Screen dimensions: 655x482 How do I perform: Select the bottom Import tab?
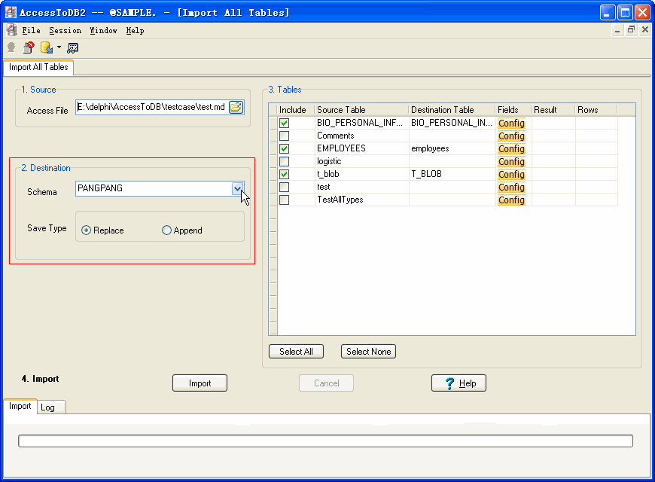20,407
